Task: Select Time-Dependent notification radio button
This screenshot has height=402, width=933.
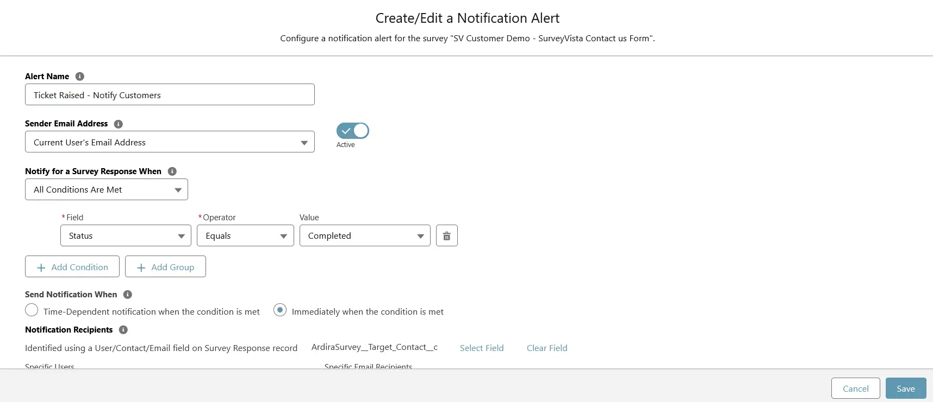Action: click(32, 310)
